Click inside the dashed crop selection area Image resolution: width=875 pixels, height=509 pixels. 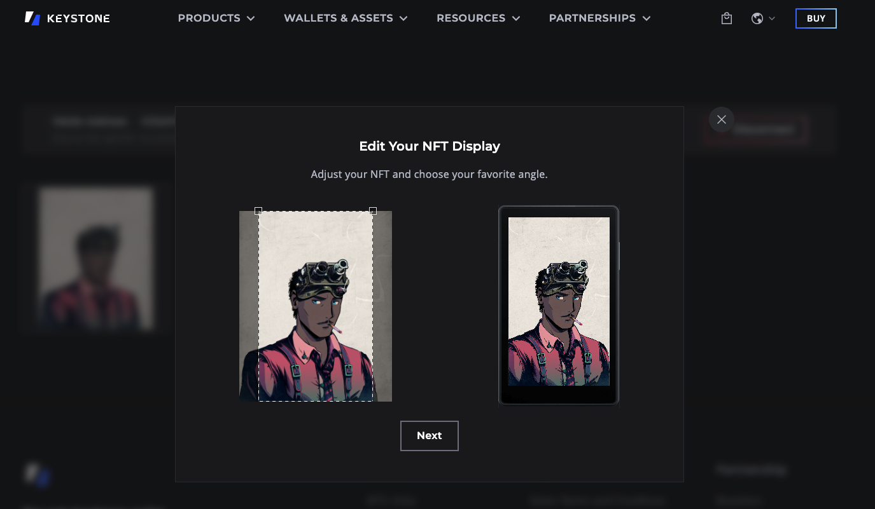click(316, 305)
